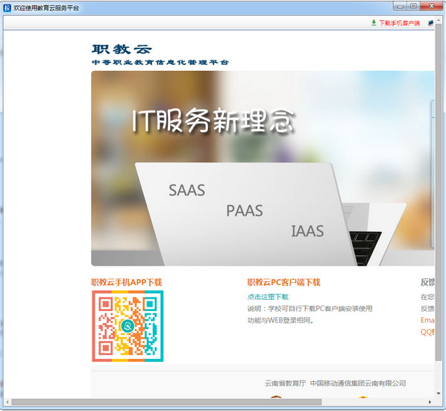Image resolution: width=446 pixels, height=411 pixels.
Task: Click the horizontal scrollbar right arrow
Action: click(430, 402)
